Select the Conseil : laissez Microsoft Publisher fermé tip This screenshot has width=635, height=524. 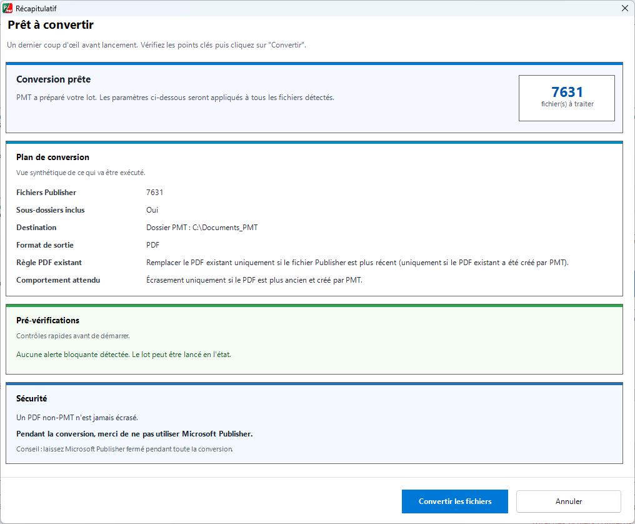pyautogui.click(x=124, y=449)
